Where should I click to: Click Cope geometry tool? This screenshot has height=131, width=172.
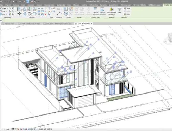tap(3, 8)
